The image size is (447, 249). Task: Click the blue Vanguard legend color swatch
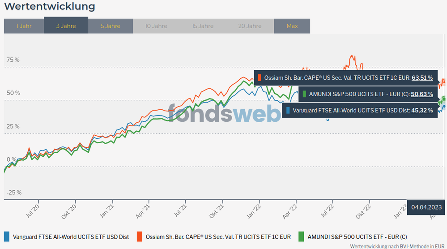(x=7, y=237)
